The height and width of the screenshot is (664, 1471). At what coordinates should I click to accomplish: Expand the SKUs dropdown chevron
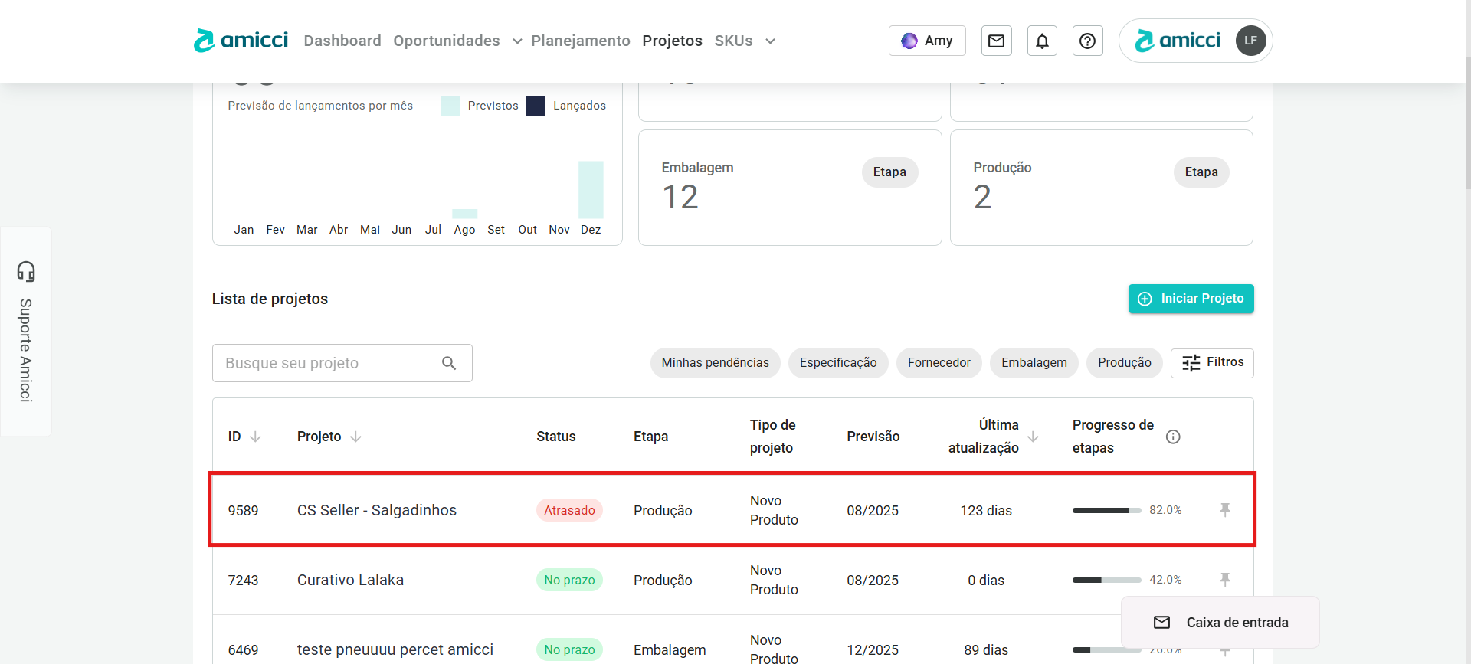(770, 41)
